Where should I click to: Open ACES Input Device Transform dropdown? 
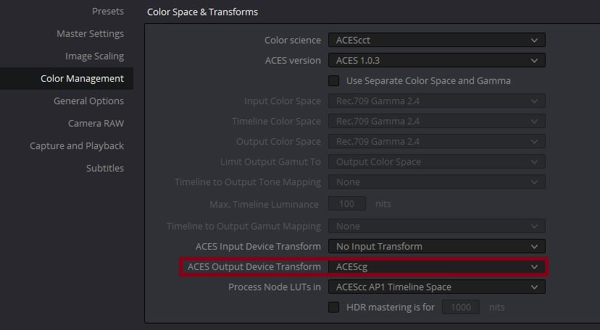(x=437, y=246)
